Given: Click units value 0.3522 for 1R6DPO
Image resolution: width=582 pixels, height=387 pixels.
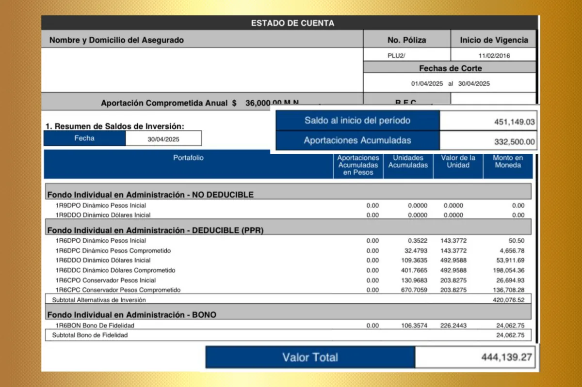Looking at the screenshot, I should 417,241.
